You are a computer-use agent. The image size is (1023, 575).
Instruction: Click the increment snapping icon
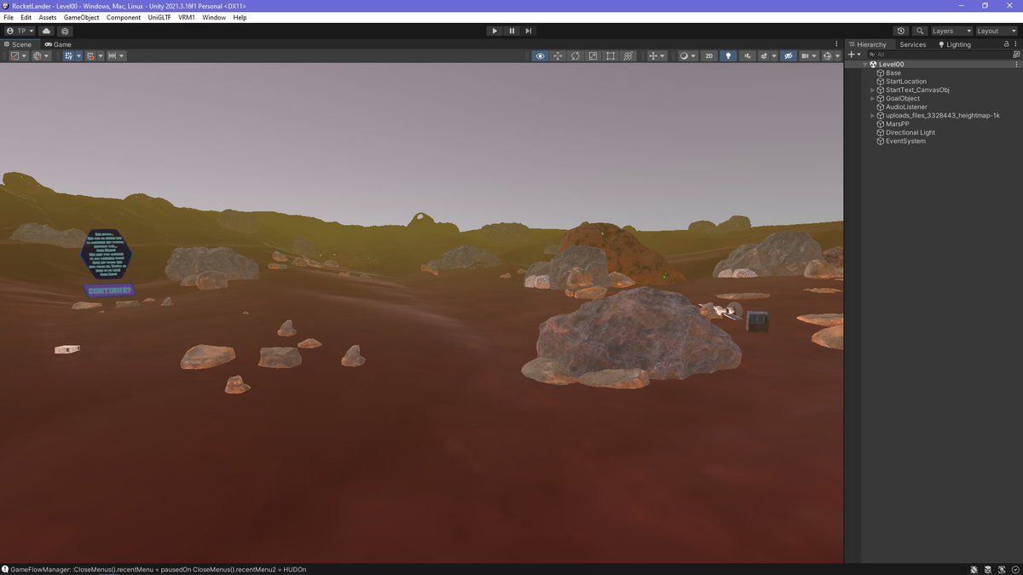pyautogui.click(x=116, y=56)
